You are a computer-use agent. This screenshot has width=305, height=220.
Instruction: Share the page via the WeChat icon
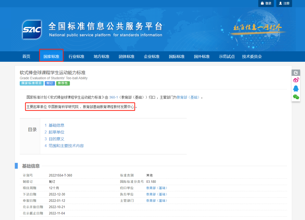(296, 97)
